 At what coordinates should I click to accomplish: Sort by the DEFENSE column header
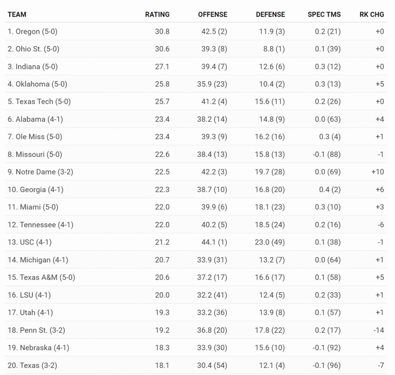tap(270, 15)
